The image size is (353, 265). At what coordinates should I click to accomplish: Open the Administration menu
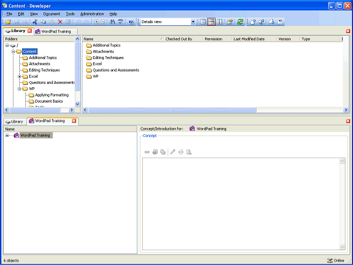click(x=92, y=14)
